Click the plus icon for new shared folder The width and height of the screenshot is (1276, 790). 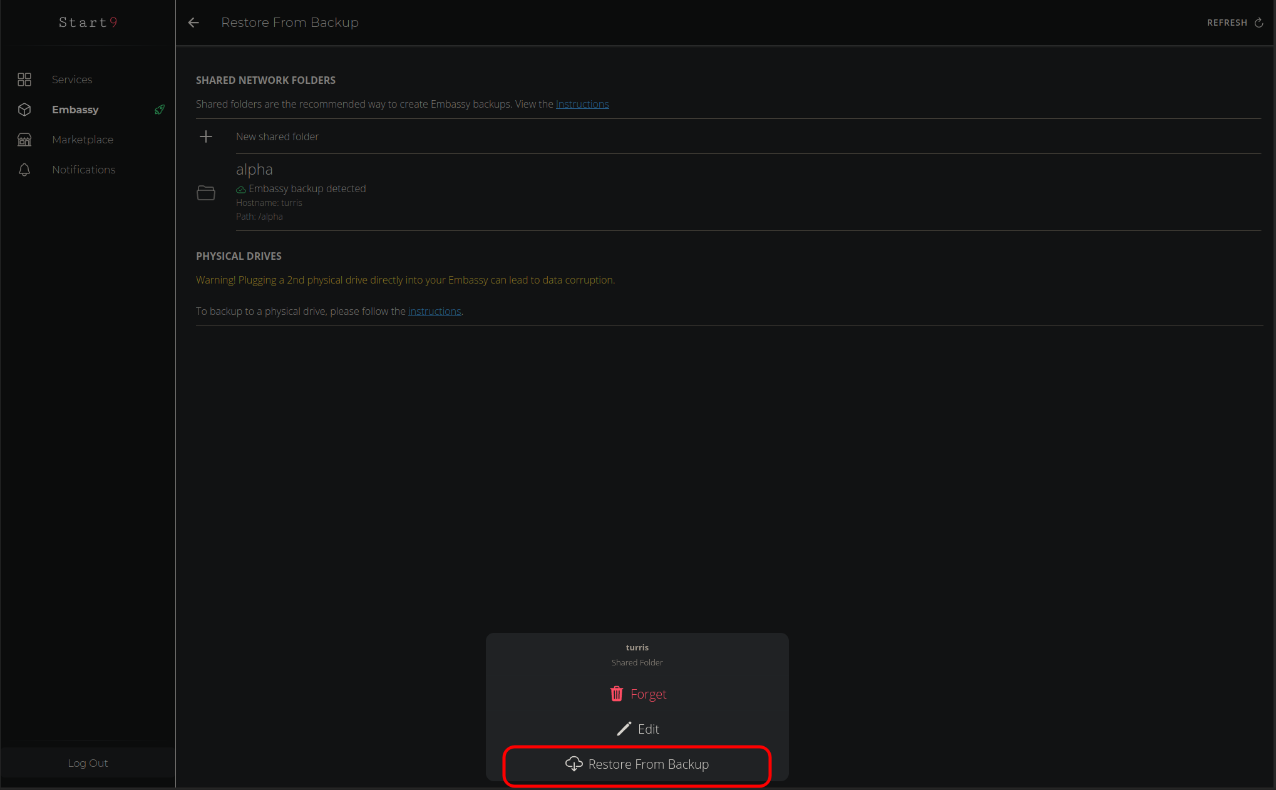coord(206,136)
